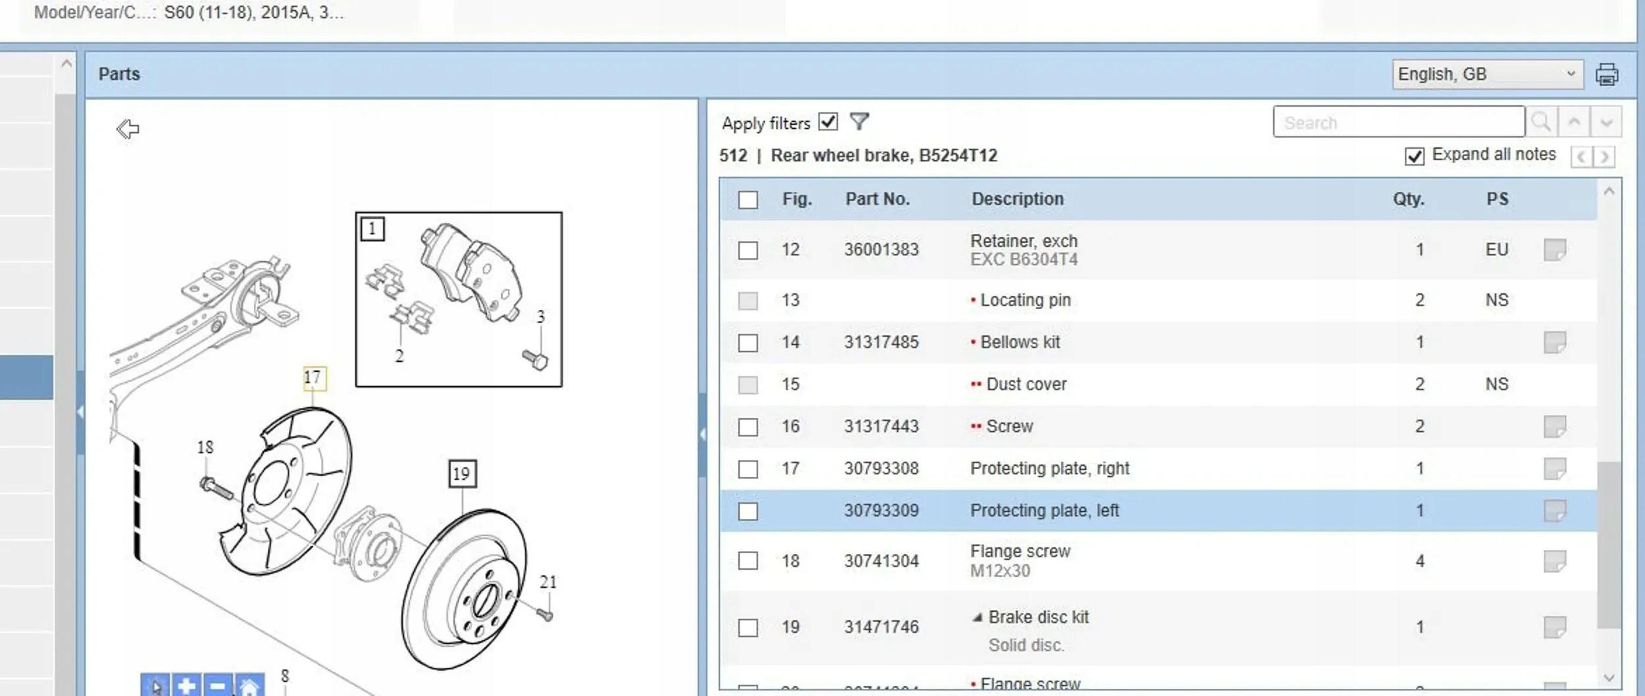Sort table by the Fig. column header
1645x696 pixels.
point(797,199)
